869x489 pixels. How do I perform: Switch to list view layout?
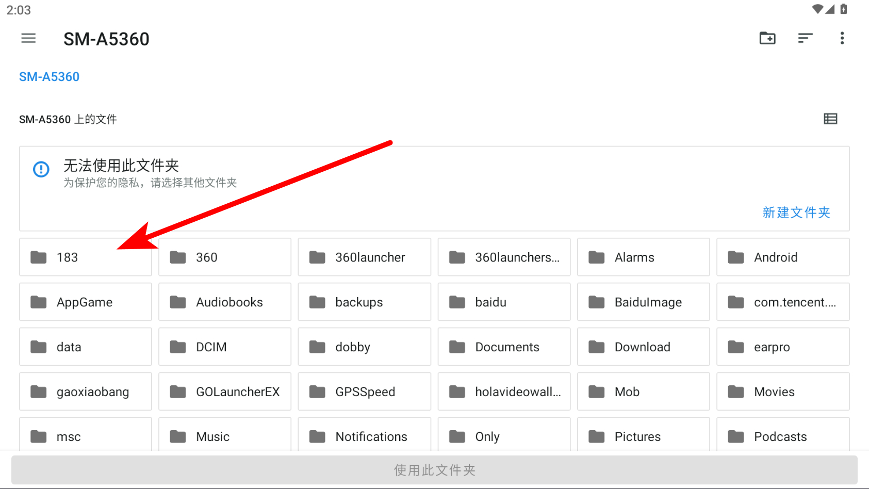830,119
